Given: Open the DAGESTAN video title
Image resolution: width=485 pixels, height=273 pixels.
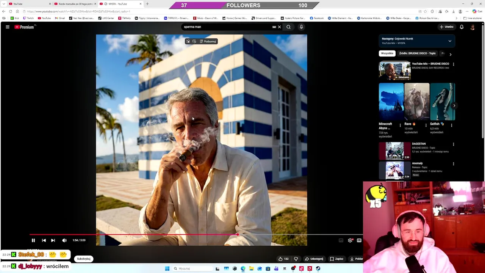Looking at the screenshot, I should pos(419,144).
